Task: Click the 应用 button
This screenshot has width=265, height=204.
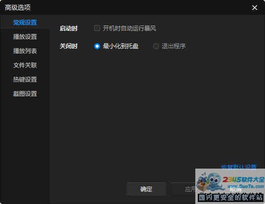Action: tap(191, 189)
